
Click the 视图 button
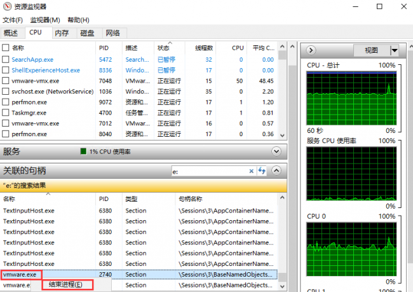click(372, 50)
